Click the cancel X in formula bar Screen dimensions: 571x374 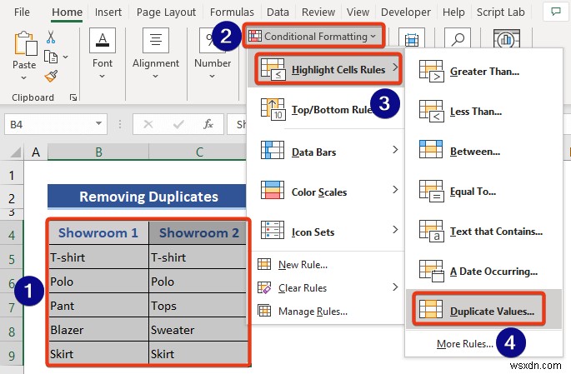[x=148, y=124]
